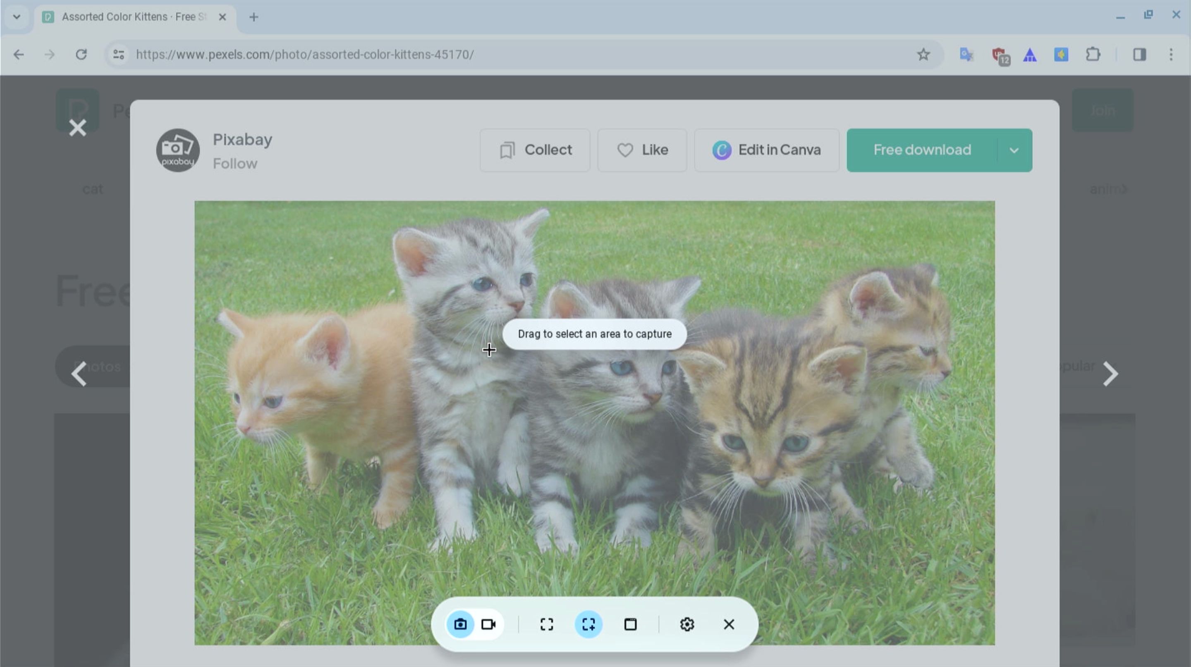Bookmark the page using the star
Viewport: 1191px width, 667px height.
tap(923, 55)
